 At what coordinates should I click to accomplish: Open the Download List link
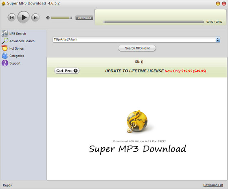coord(213,185)
